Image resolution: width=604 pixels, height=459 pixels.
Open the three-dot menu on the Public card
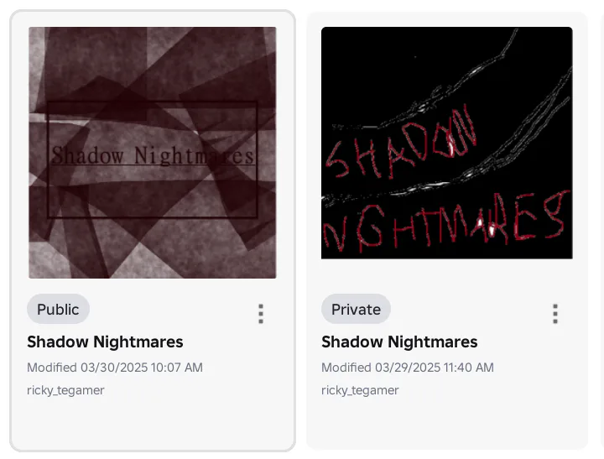click(x=261, y=314)
